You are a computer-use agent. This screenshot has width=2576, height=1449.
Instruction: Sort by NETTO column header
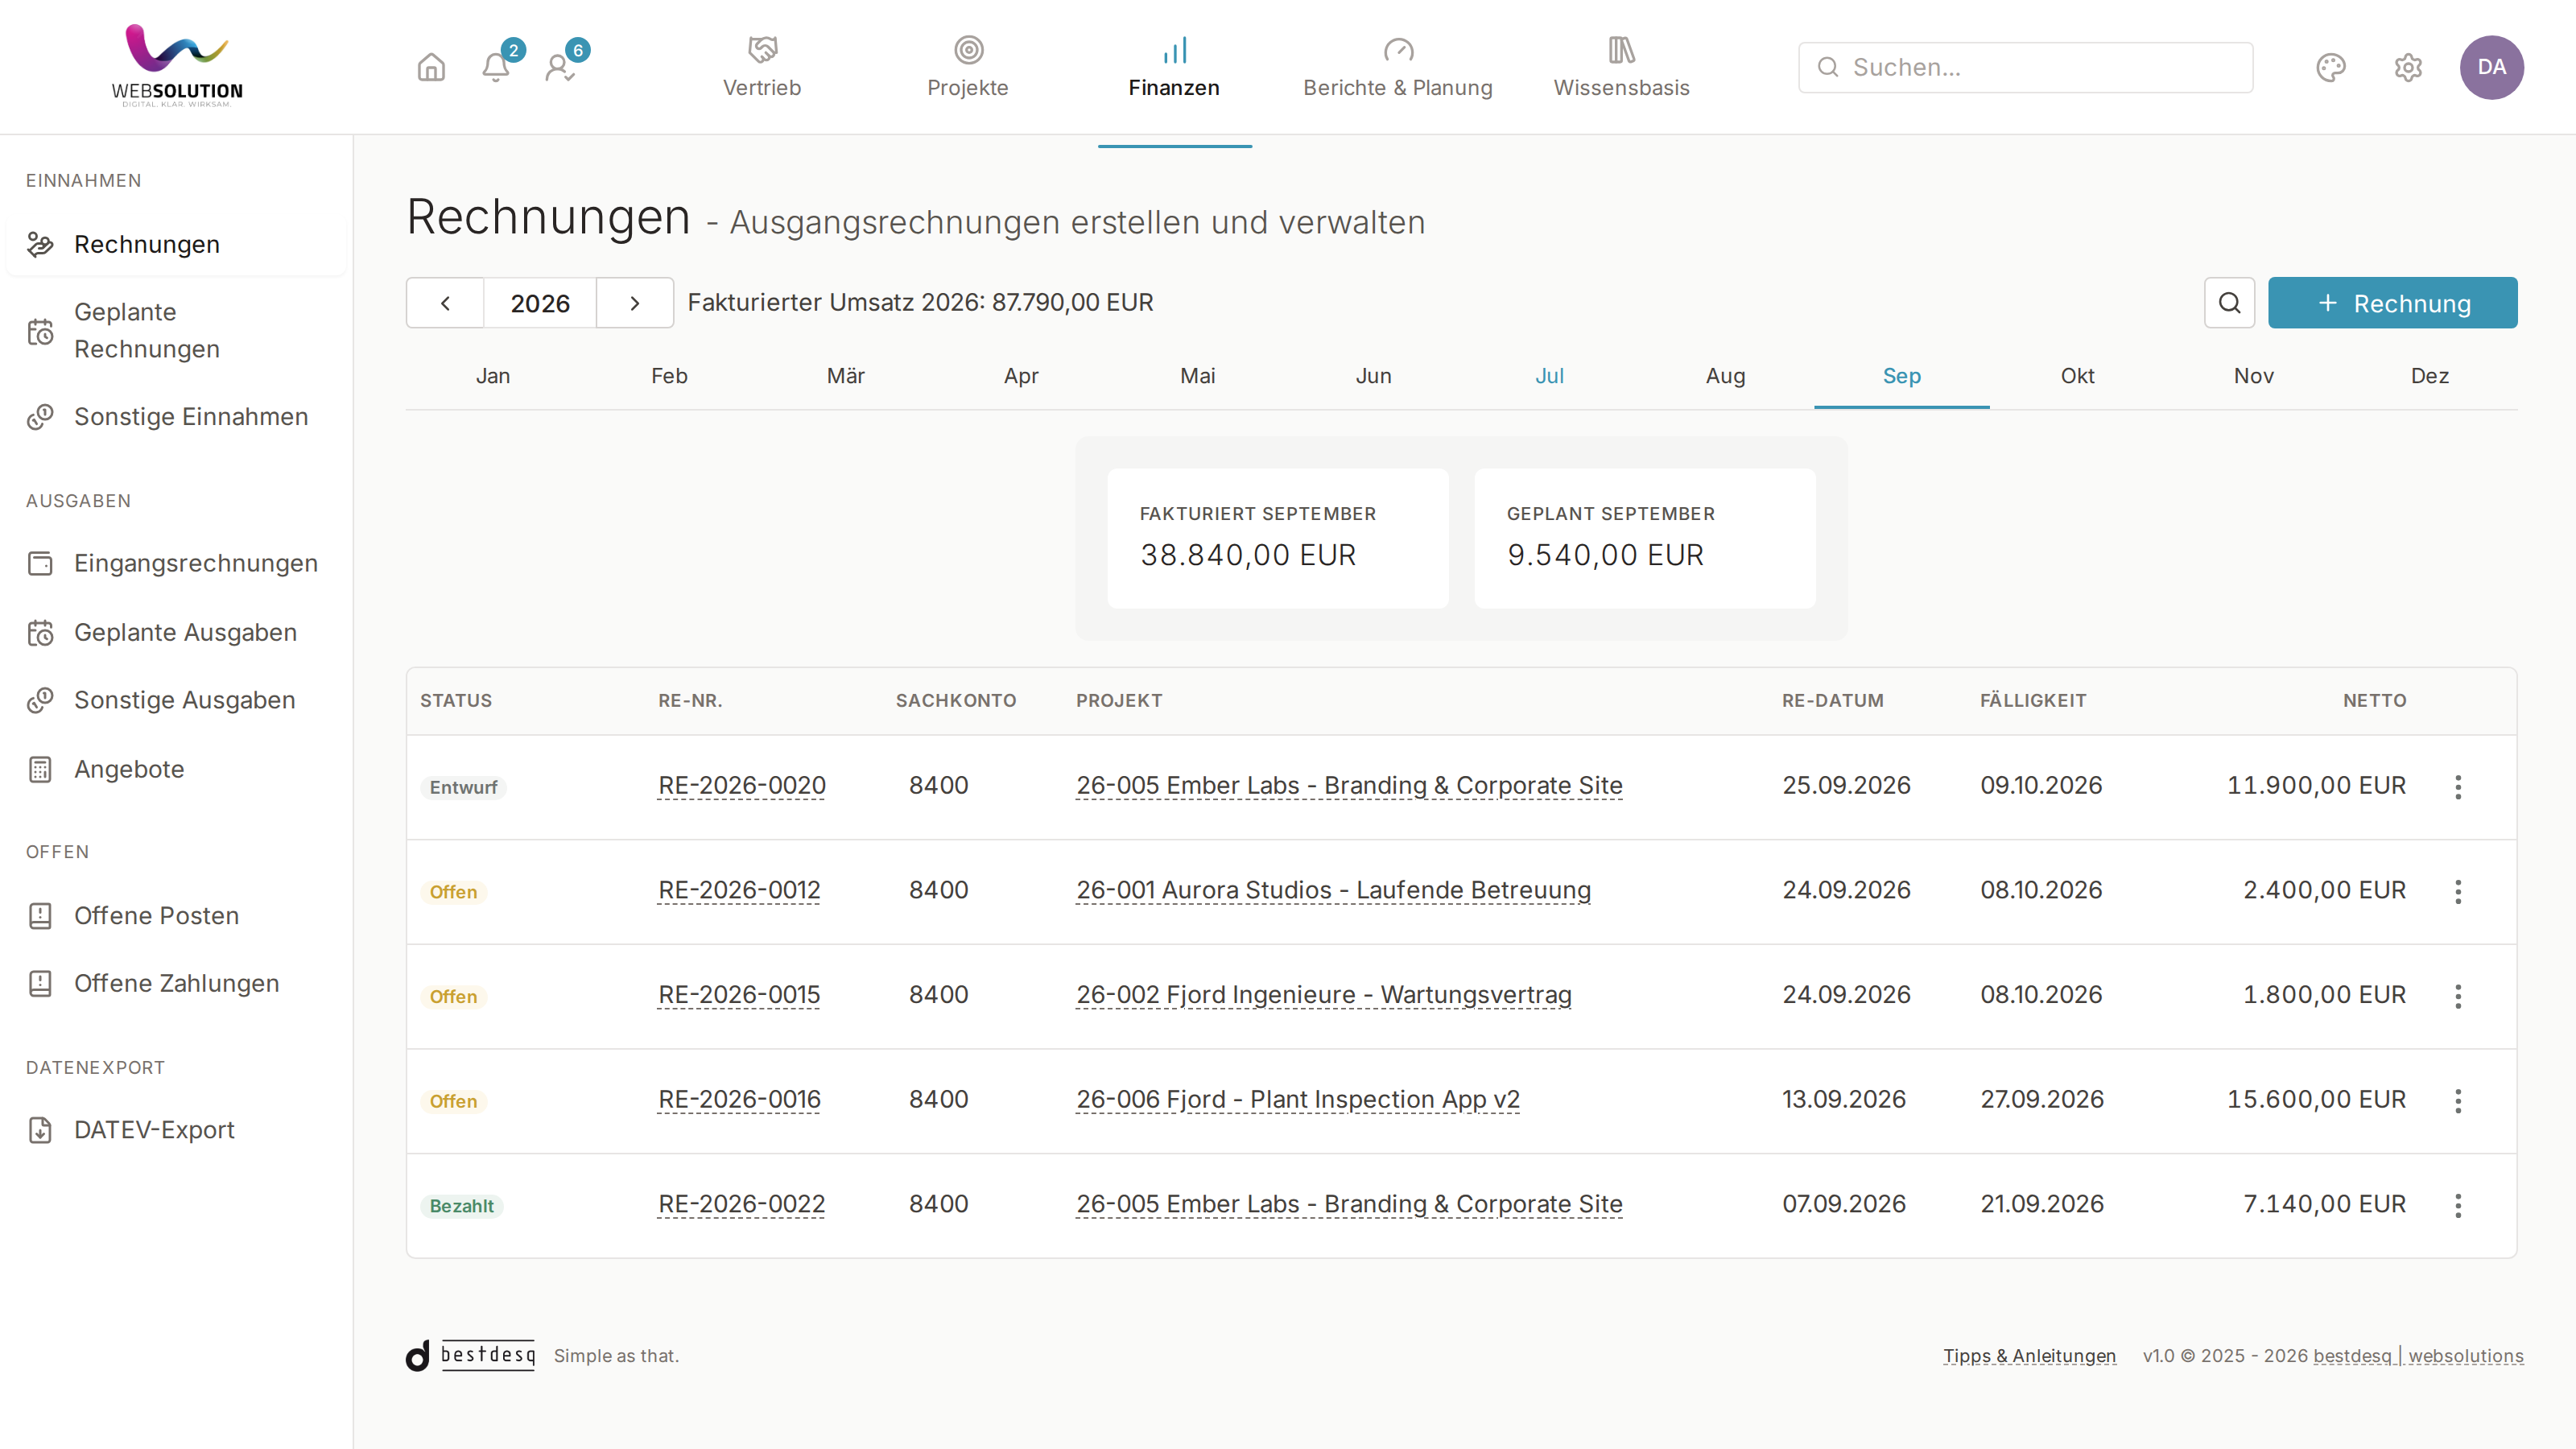[x=2374, y=701]
